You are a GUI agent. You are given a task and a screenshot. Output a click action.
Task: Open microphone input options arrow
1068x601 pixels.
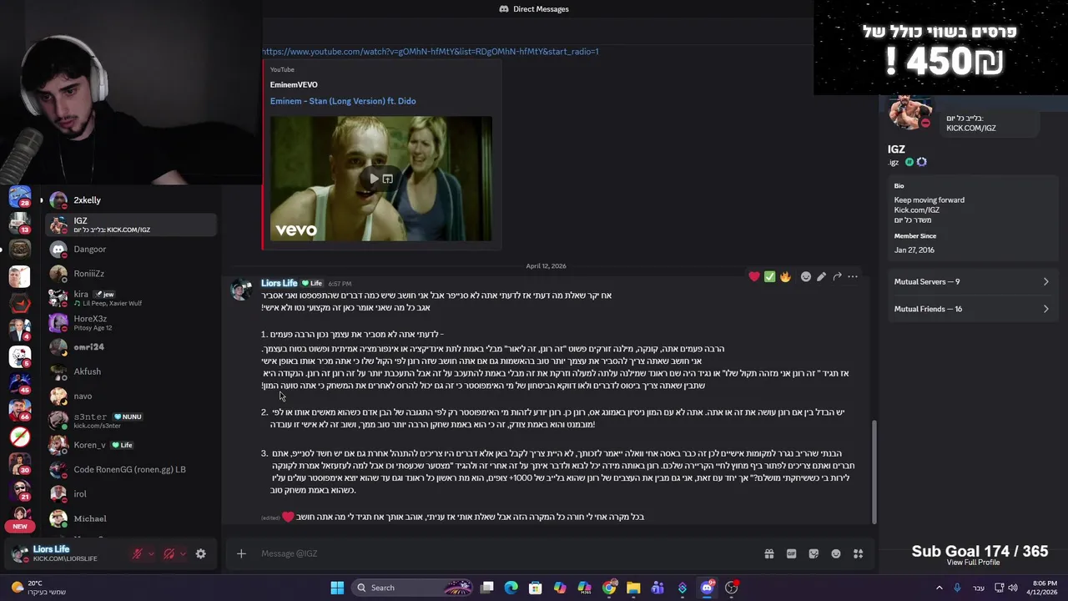tap(151, 553)
